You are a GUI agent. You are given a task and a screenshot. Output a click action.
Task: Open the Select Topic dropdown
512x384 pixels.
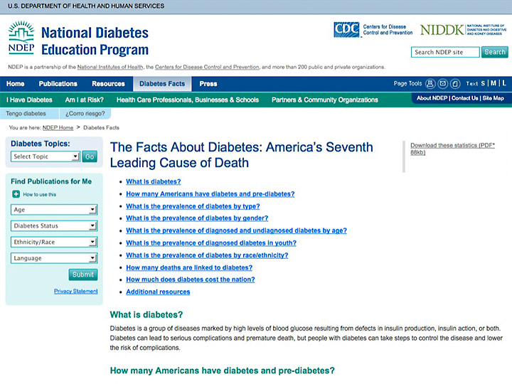(x=46, y=156)
